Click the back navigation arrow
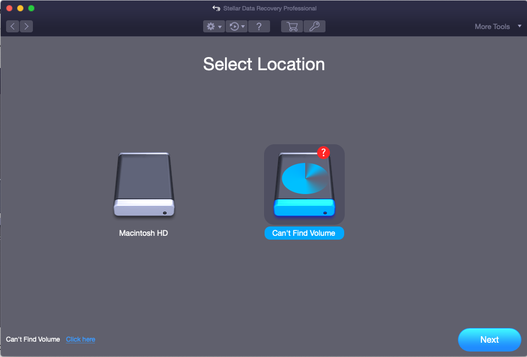 (13, 26)
